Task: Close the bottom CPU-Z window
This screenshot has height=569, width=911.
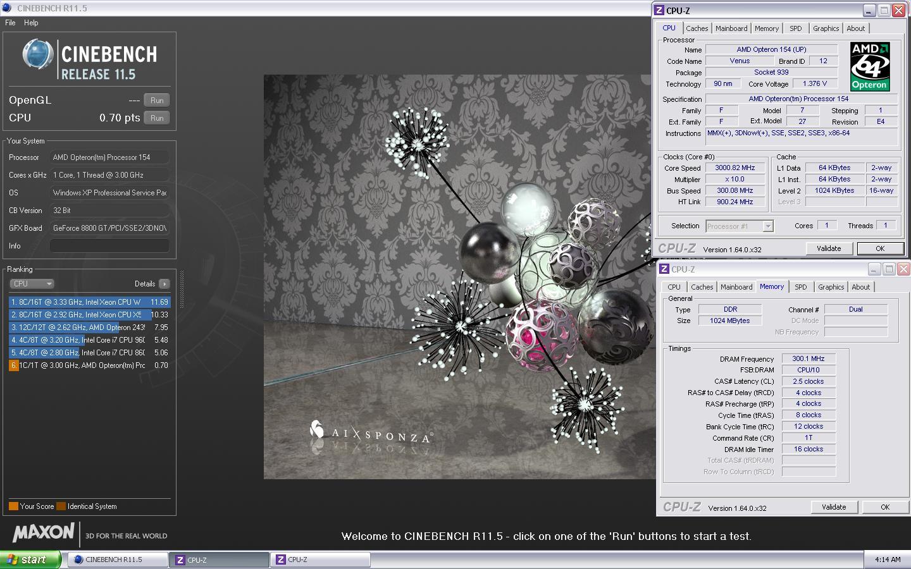Action: (x=903, y=269)
